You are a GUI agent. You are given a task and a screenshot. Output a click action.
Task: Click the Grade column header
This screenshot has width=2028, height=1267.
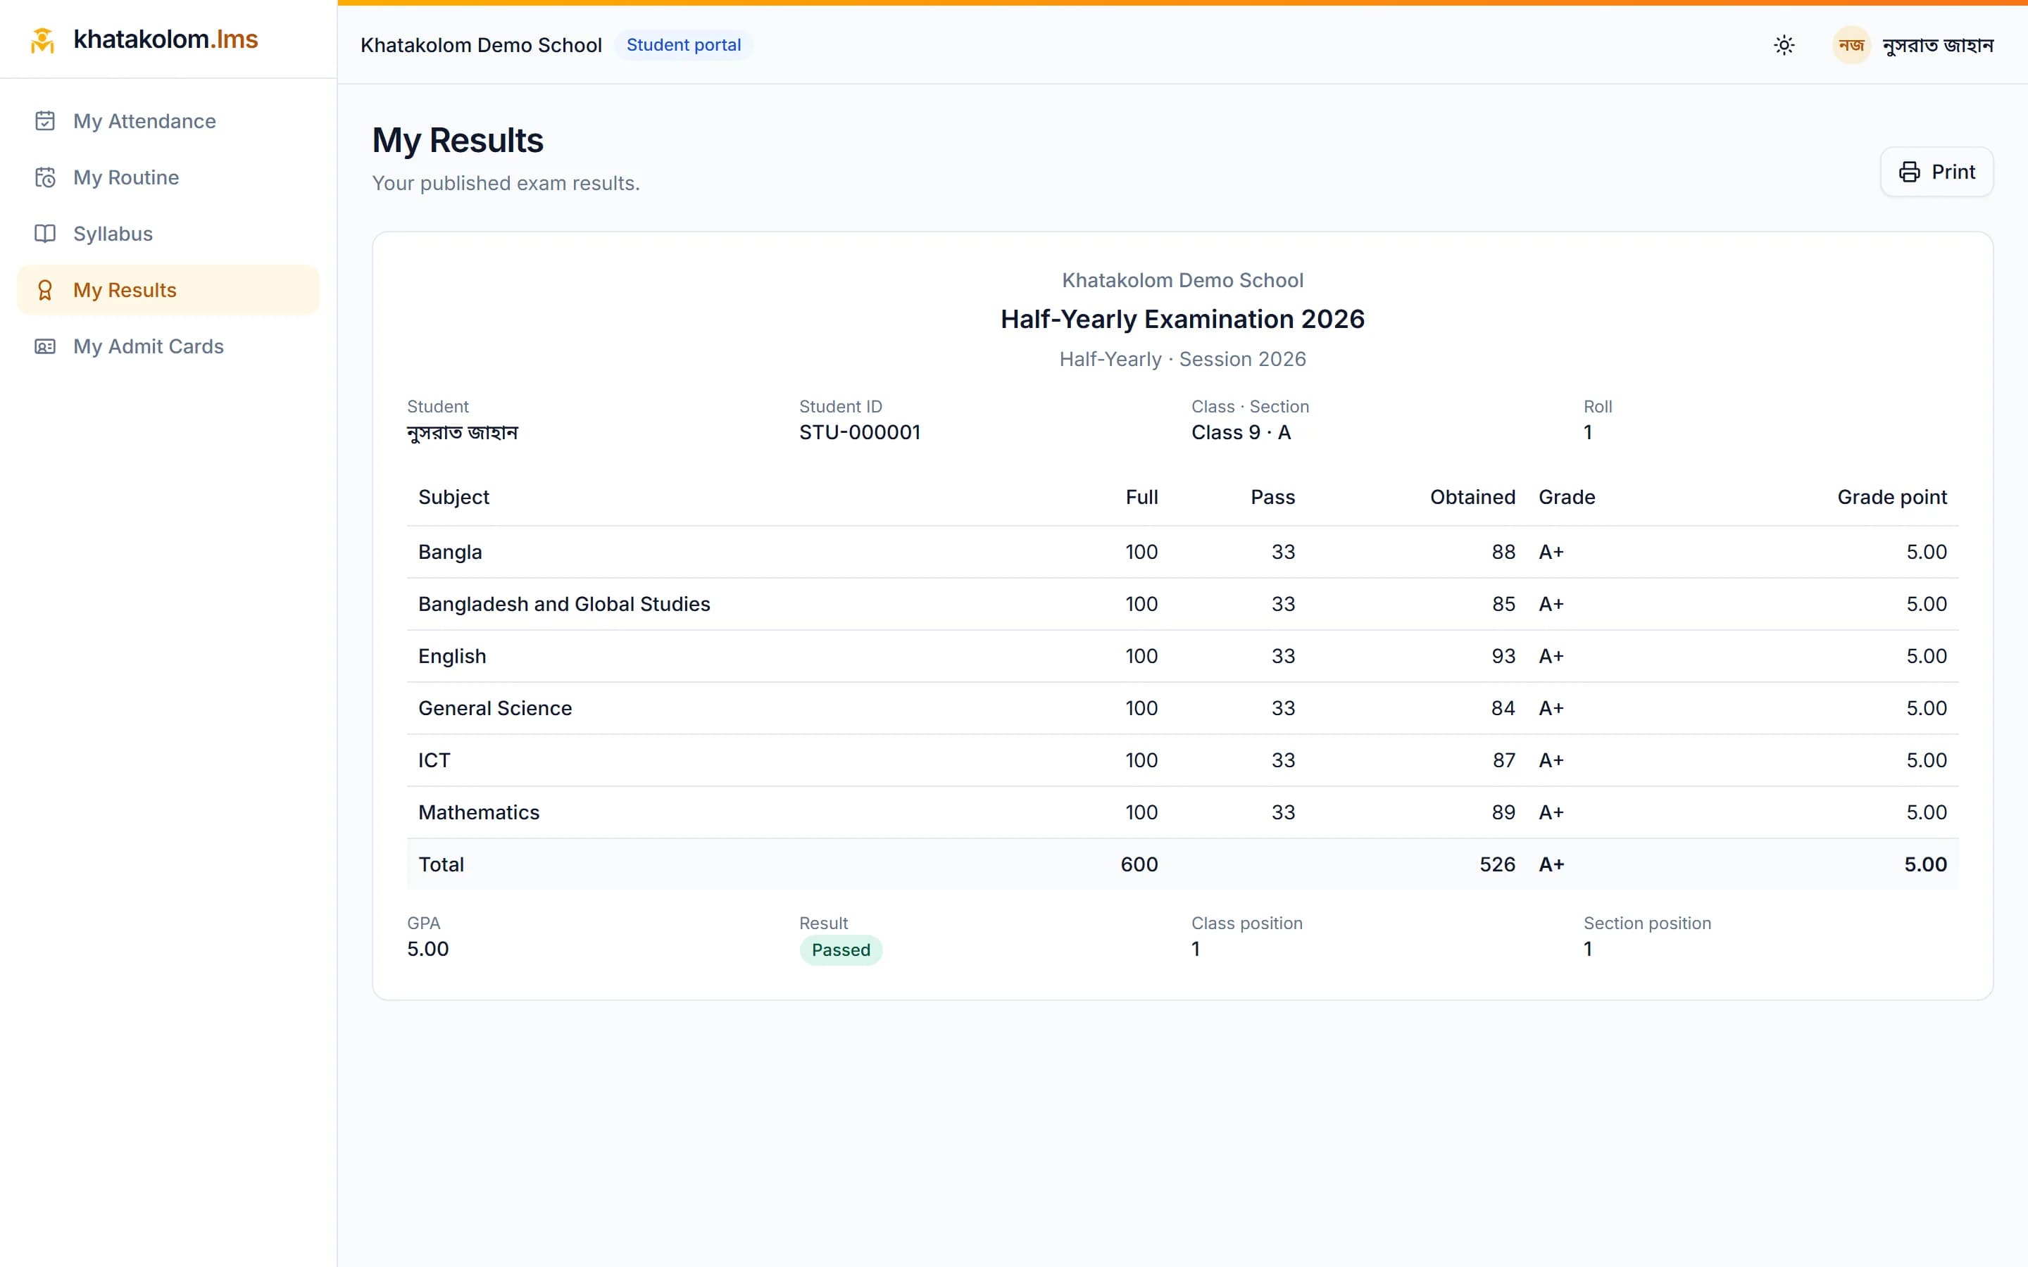tap(1566, 497)
